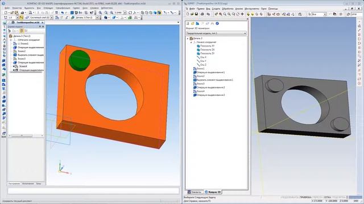Viewport: 364px width, 204px height.
Task: Click zoom value field in KOMPAS toolbar
Action: (119, 12)
